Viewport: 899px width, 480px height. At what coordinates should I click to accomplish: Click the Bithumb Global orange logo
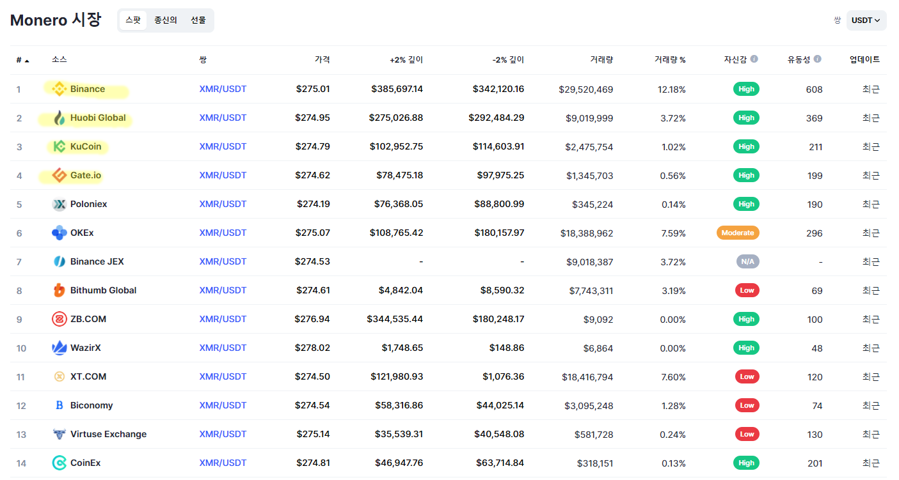pos(60,290)
